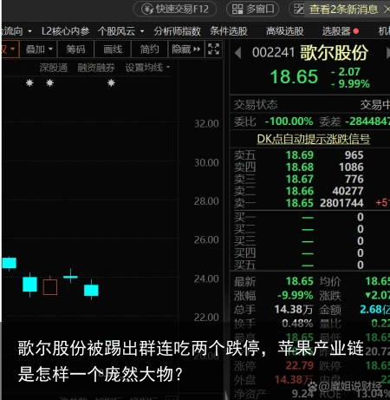Open 分析师指数 menu item

tap(177, 31)
